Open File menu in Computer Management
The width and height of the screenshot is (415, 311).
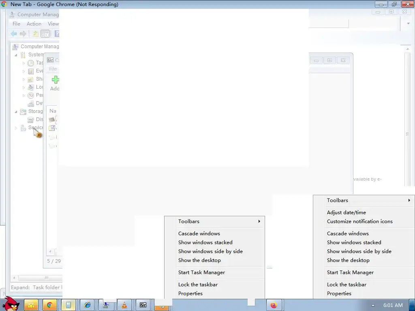pos(16,24)
